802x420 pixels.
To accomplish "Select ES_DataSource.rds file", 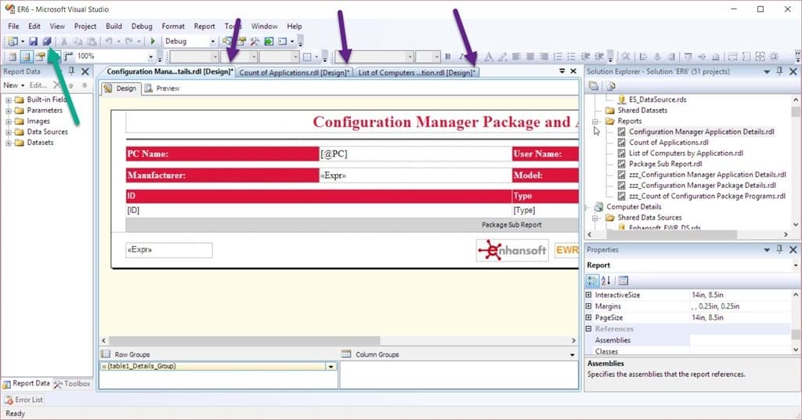I will point(657,100).
